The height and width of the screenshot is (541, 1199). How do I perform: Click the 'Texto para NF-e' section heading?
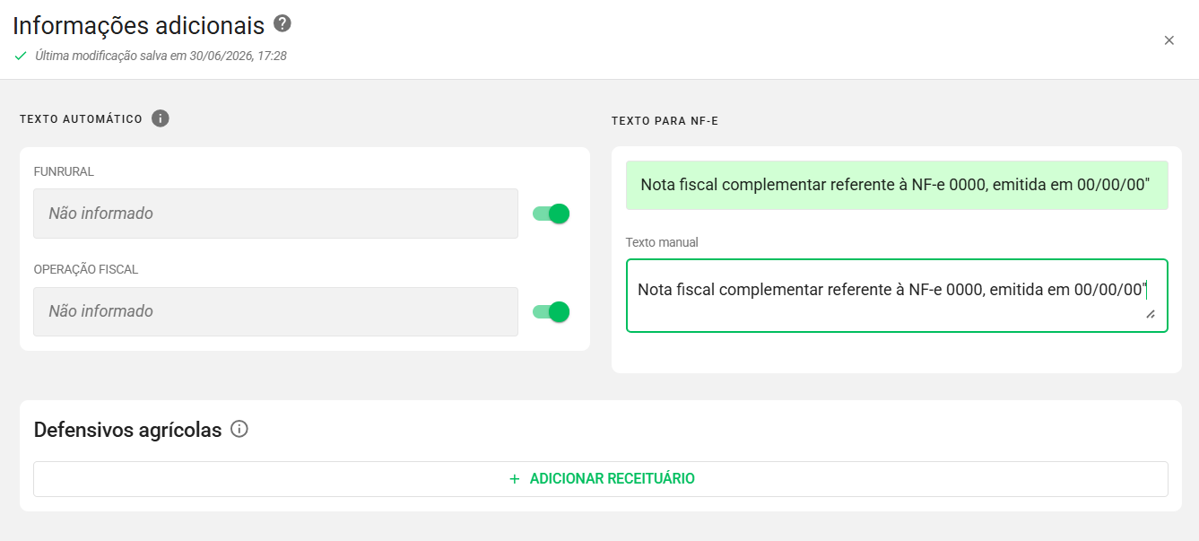pyautogui.click(x=665, y=120)
